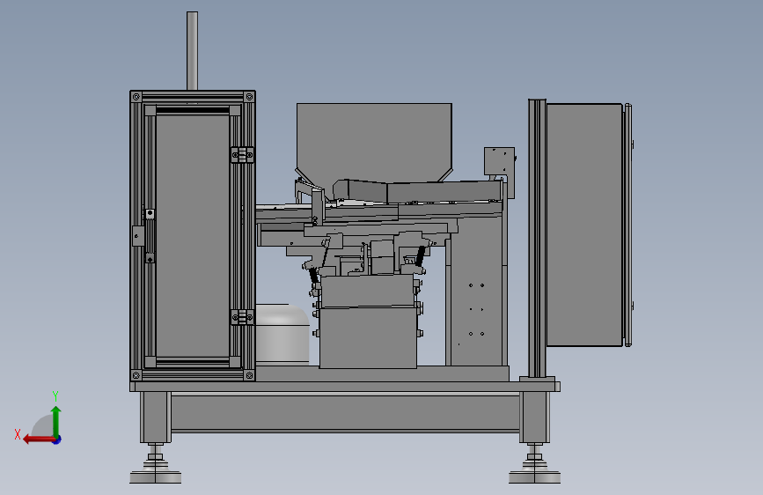Select the lower hinge on the cabinet door
This screenshot has height=495, width=763.
[x=242, y=317]
